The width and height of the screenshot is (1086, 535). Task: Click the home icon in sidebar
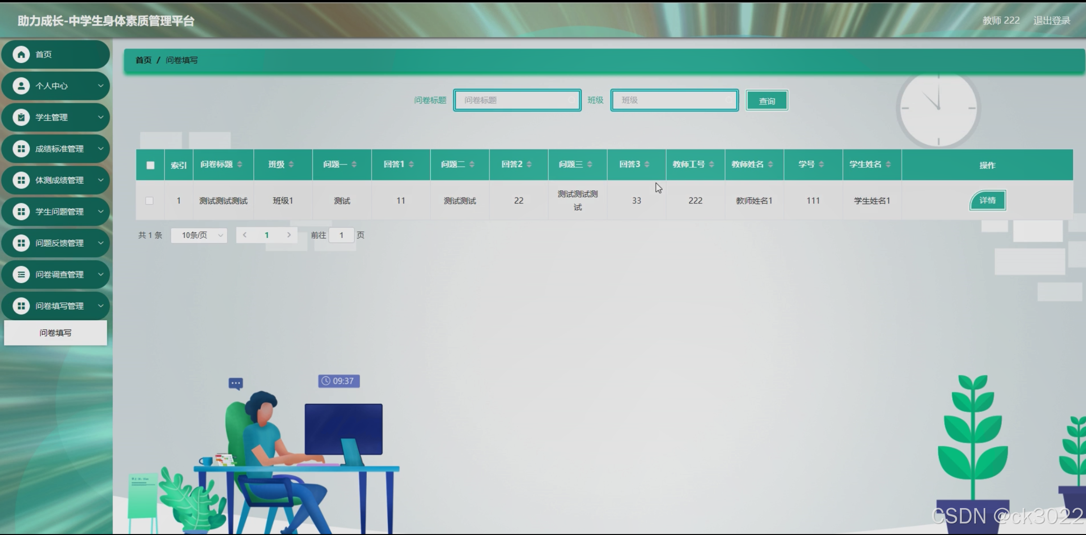click(x=21, y=54)
